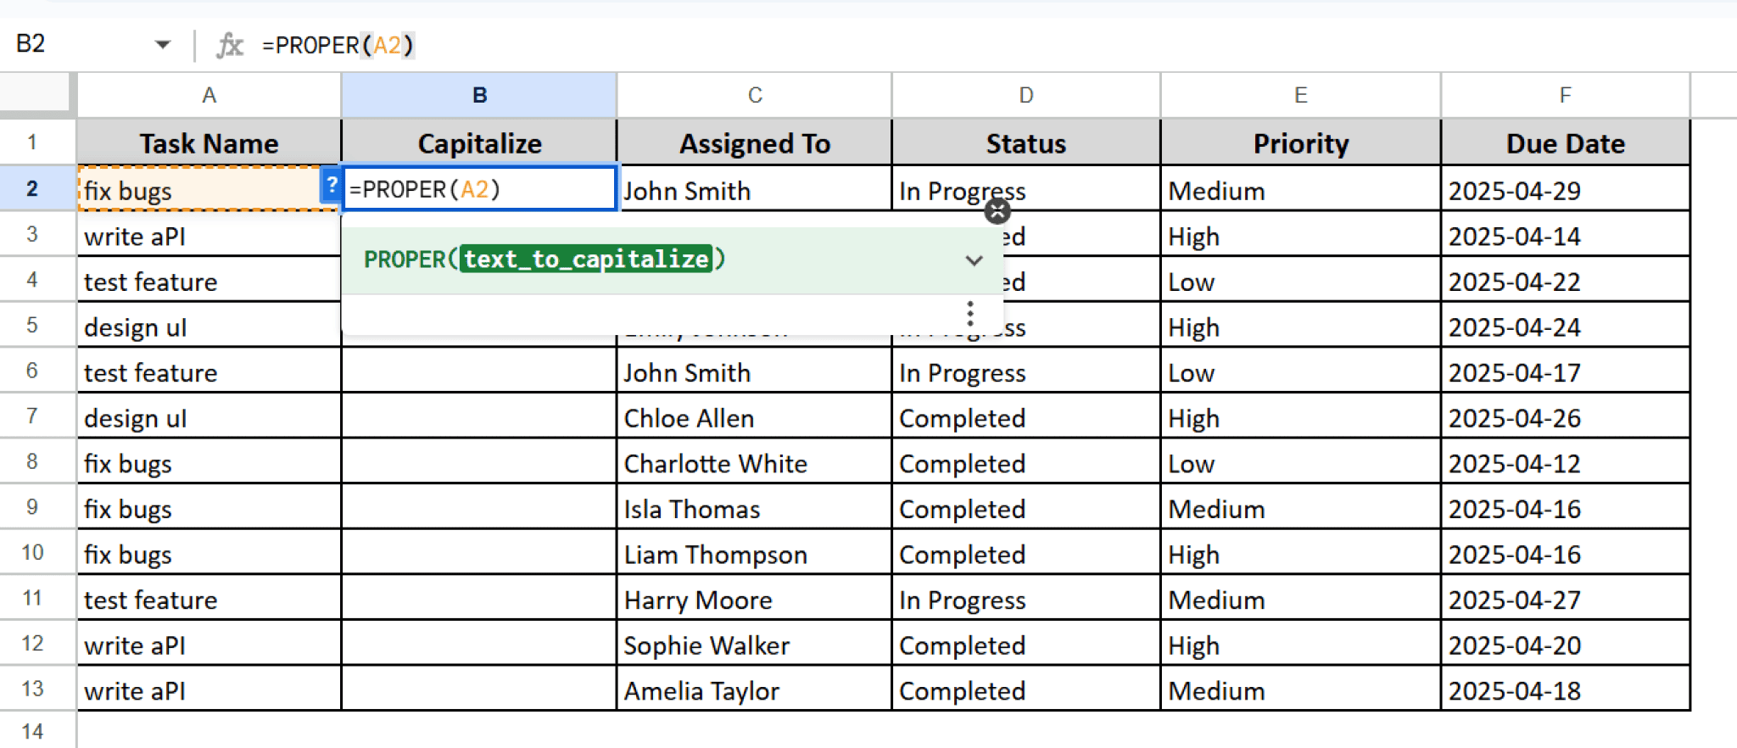Select the Task Name header cell

pyautogui.click(x=209, y=143)
